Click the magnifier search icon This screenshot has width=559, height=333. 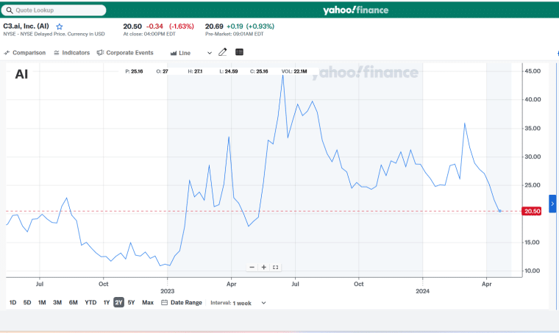tap(10, 10)
